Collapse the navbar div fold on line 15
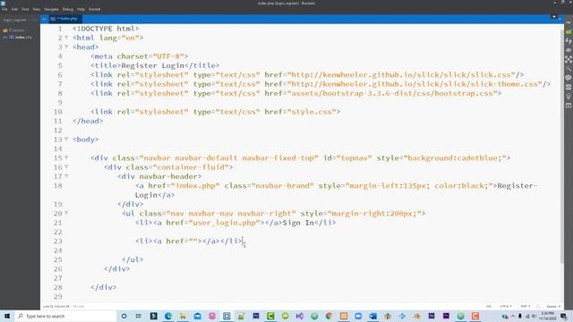 click(66, 157)
